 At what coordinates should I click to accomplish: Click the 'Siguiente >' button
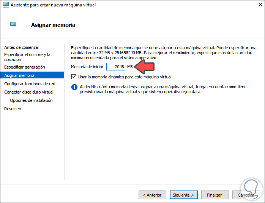coord(183,195)
